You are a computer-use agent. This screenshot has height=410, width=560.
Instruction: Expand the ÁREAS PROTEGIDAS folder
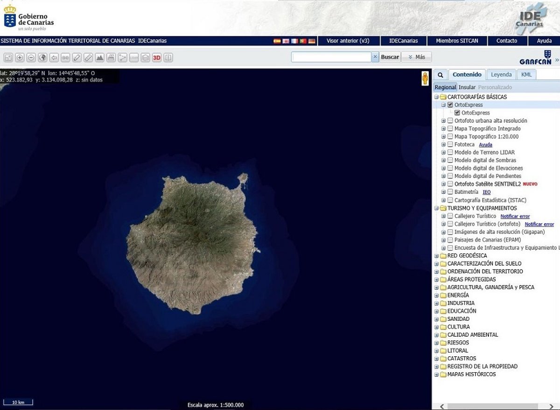437,280
